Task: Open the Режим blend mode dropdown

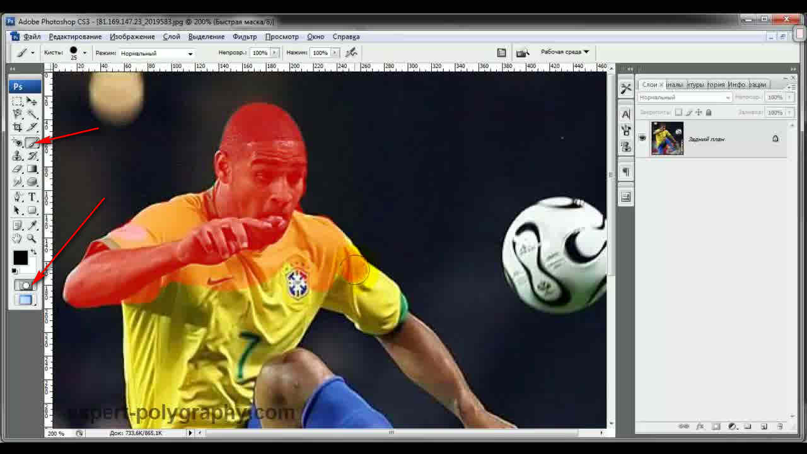Action: [x=156, y=54]
